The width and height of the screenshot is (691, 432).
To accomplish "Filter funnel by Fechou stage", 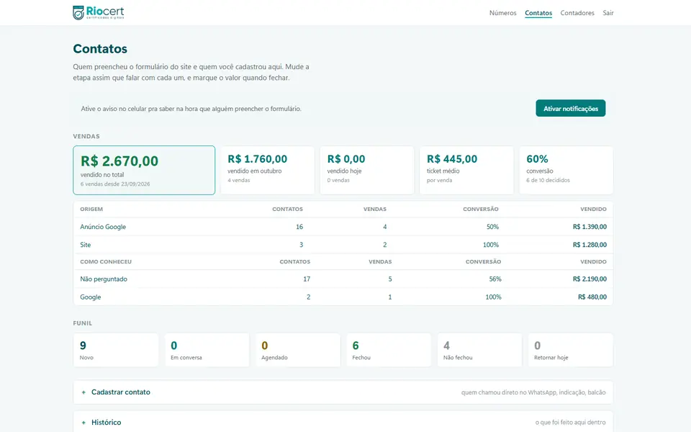I will 389,350.
